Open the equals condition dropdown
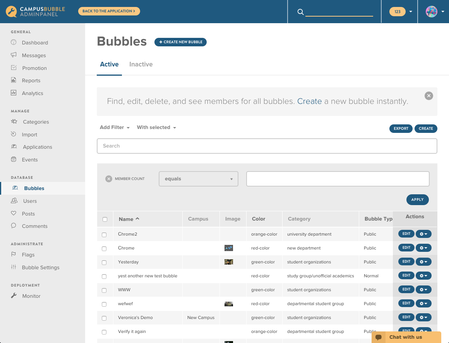Screen dimensions: 449x343 (198, 178)
